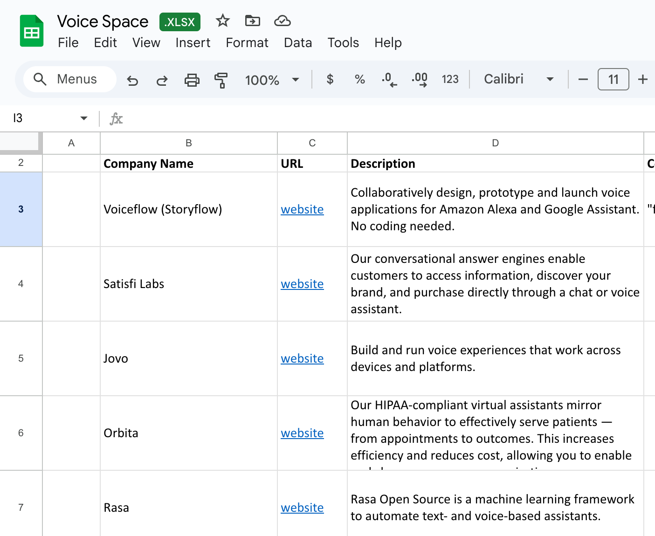Open the Calibri font dropdown

519,79
